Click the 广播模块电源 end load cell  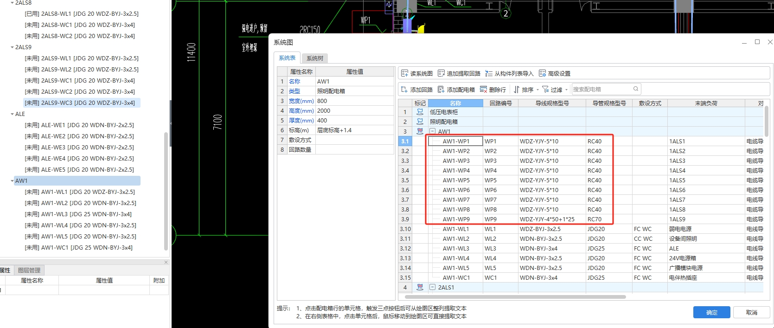coord(706,268)
